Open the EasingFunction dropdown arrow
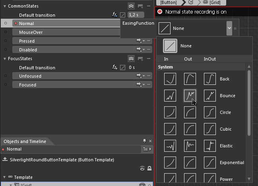 click(229, 28)
